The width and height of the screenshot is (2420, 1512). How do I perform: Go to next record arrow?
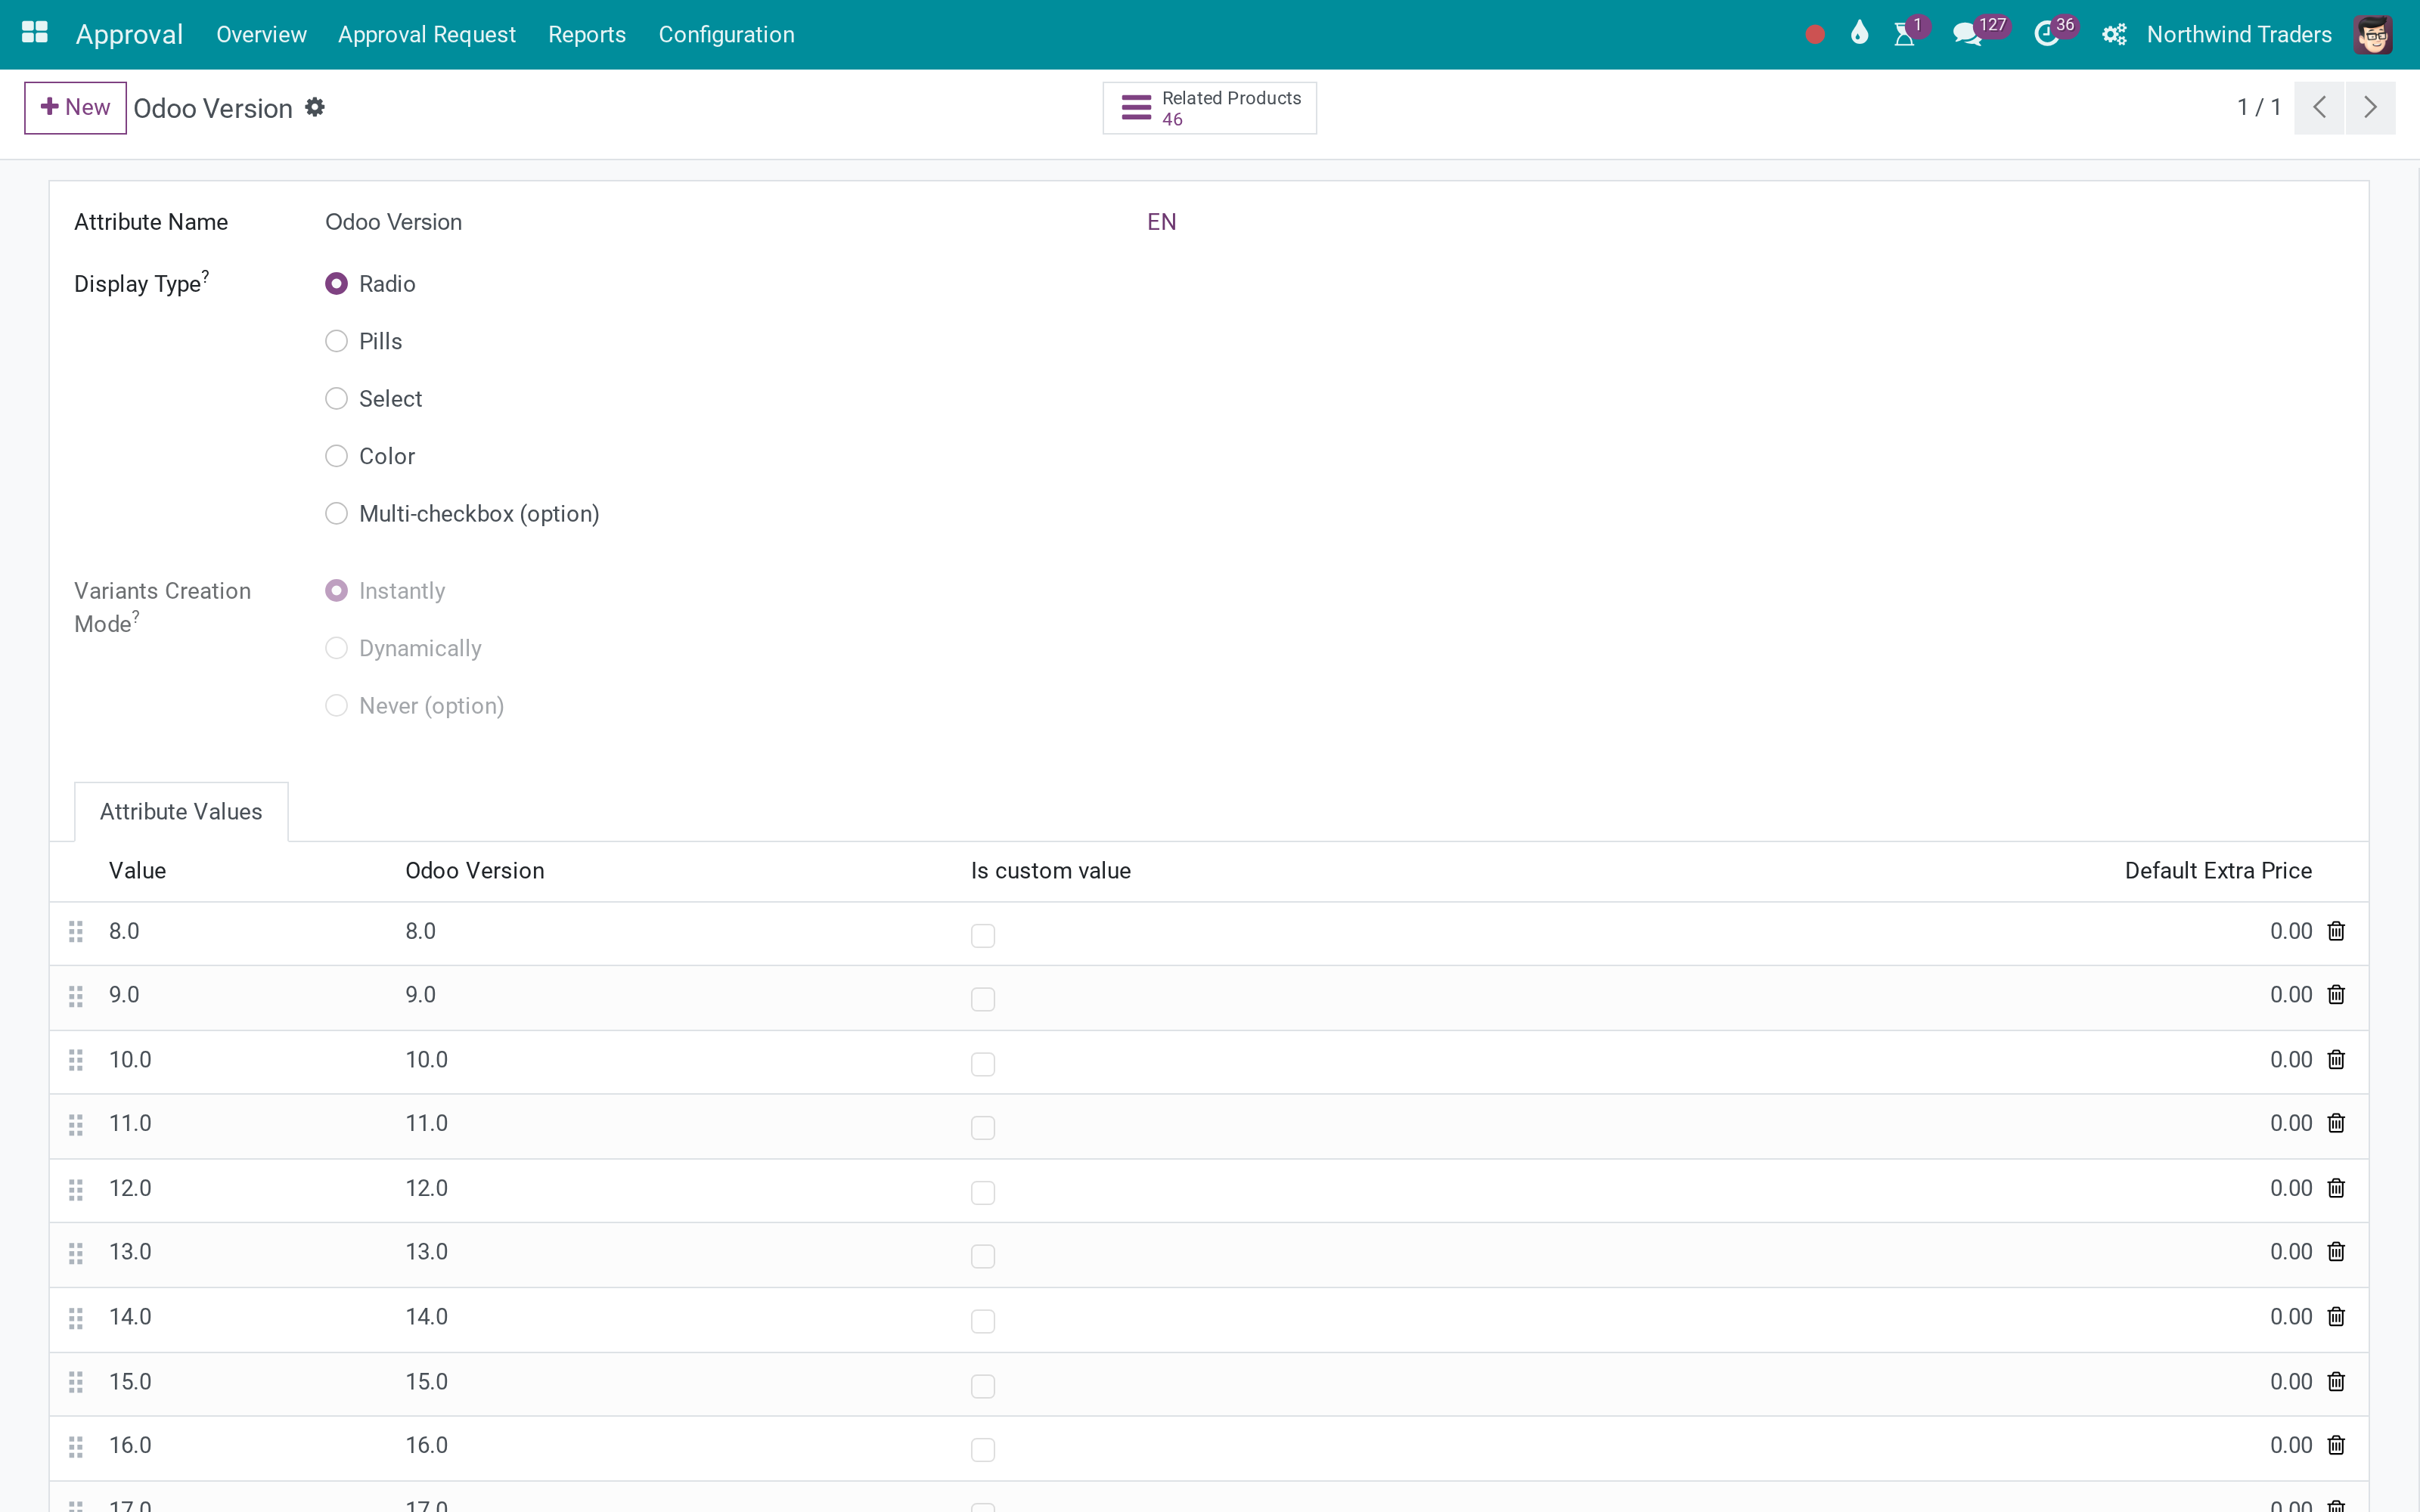tap(2370, 107)
